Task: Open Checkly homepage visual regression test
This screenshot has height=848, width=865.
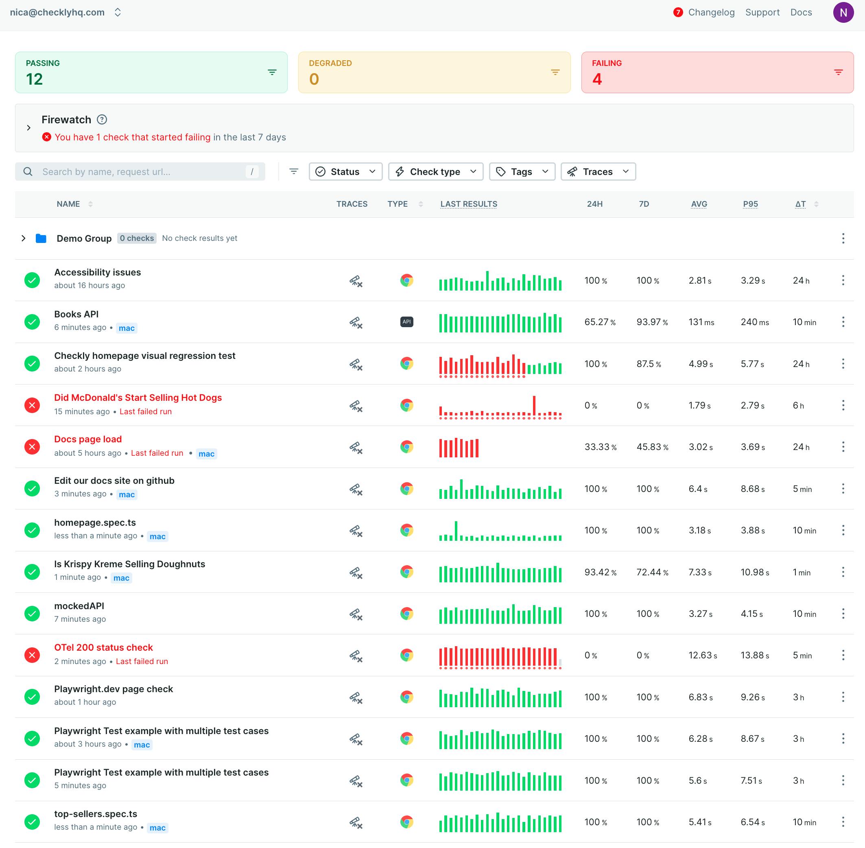Action: tap(145, 355)
